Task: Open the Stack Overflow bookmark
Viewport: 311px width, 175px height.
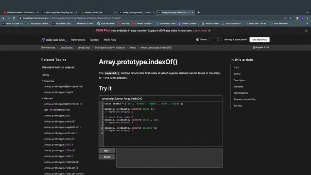Action: point(232,23)
